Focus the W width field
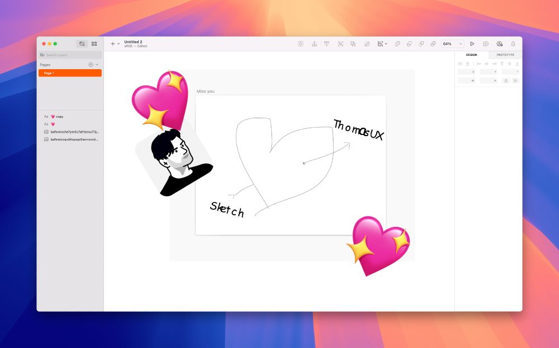Screen dimensions: 559x348 tap(466, 81)
